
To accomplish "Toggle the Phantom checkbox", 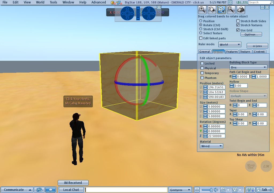I will pos(202,78).
